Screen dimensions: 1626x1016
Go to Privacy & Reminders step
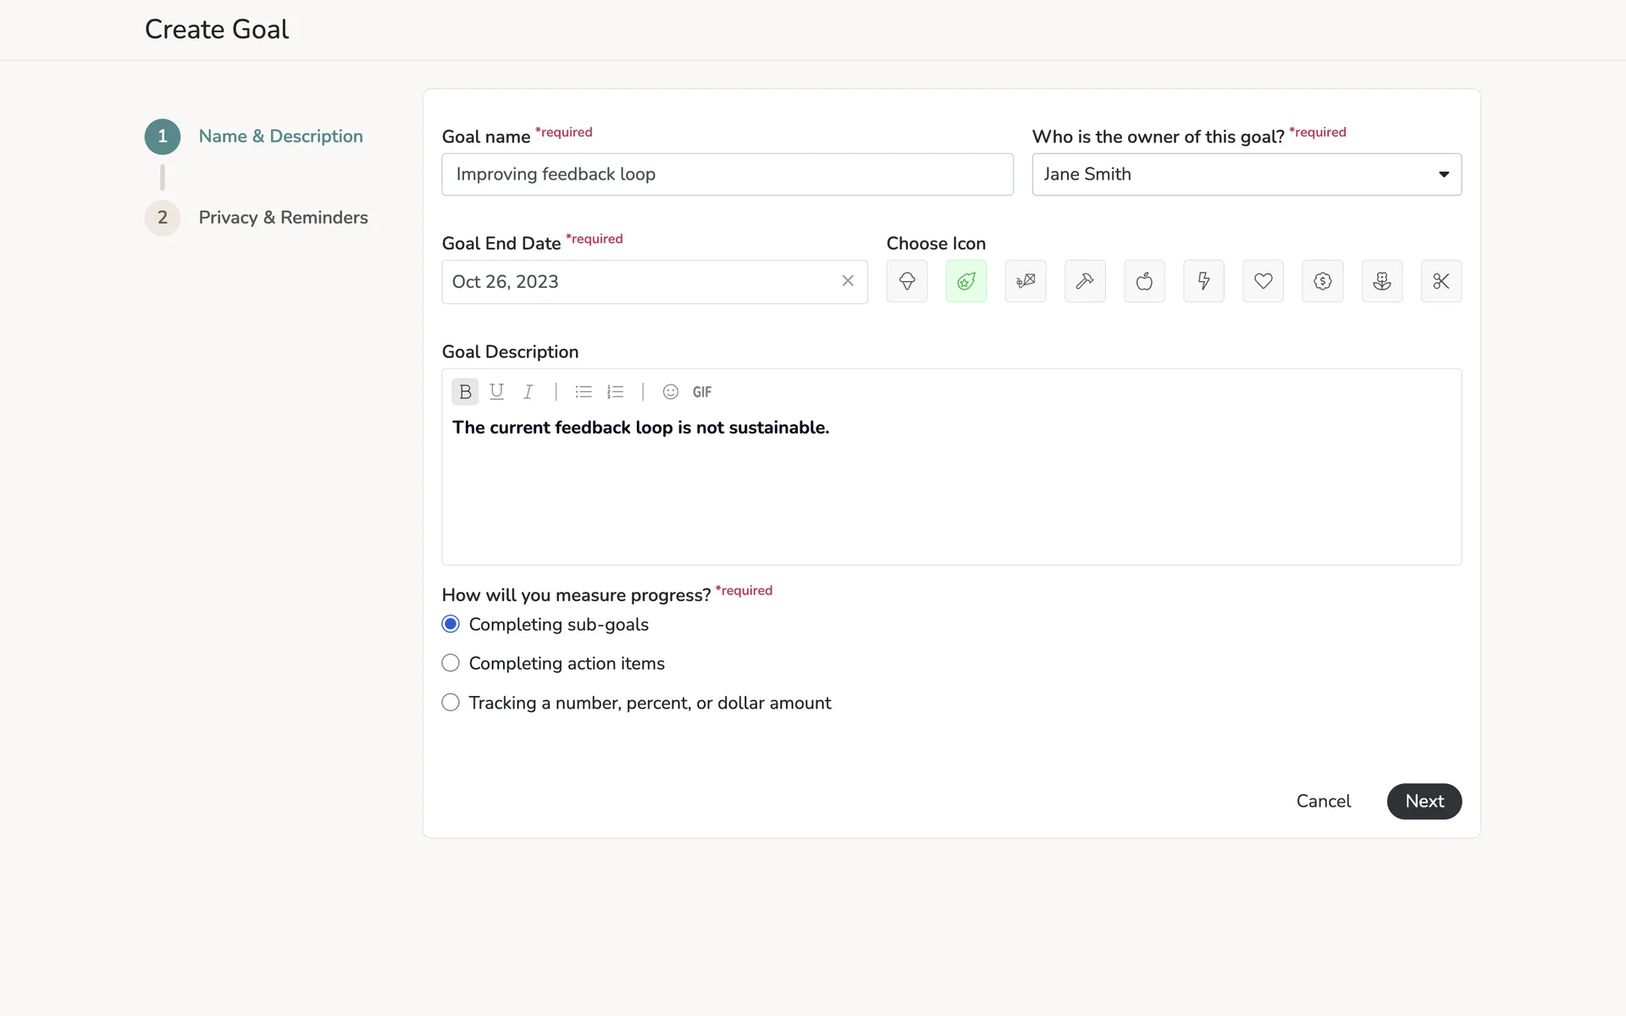(282, 218)
